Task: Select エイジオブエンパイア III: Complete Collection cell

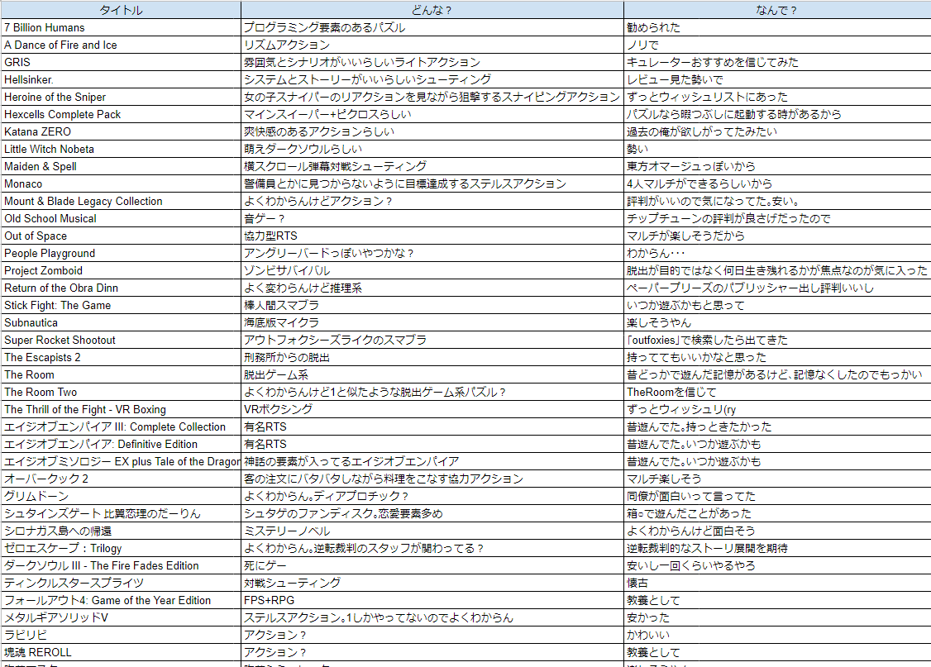Action: [121, 426]
